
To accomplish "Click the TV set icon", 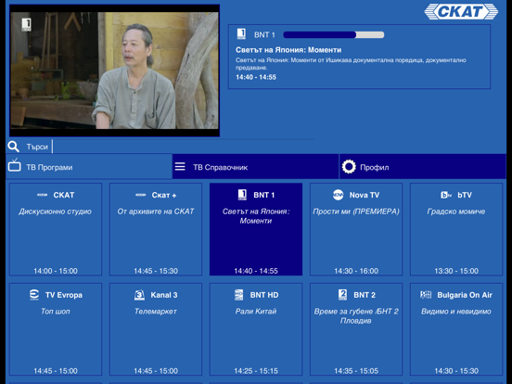I will coord(14,165).
